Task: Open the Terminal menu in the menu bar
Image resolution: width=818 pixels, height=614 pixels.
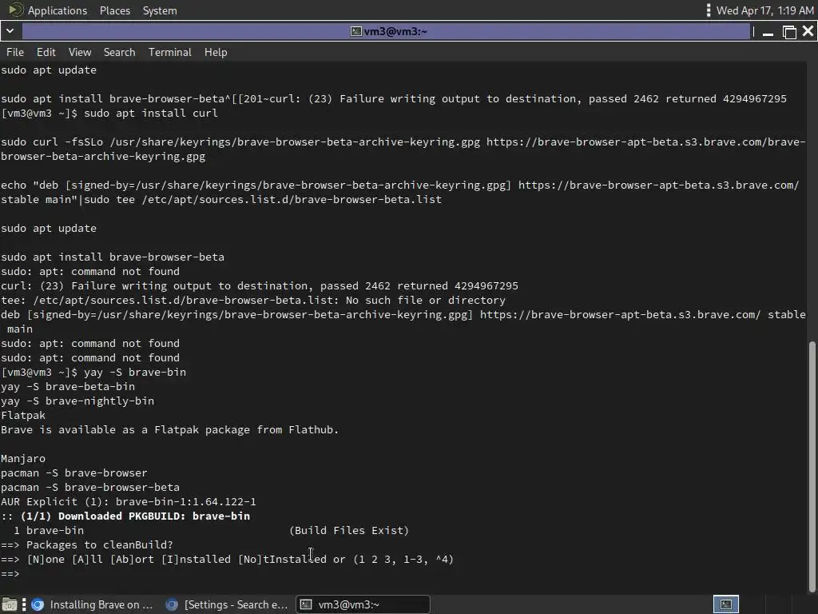Action: click(x=169, y=52)
